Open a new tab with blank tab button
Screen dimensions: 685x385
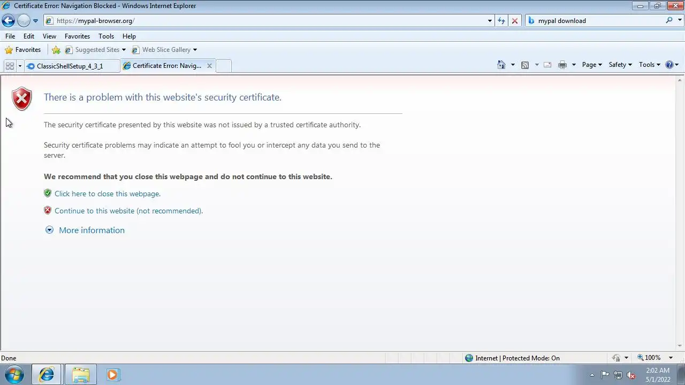click(x=224, y=66)
